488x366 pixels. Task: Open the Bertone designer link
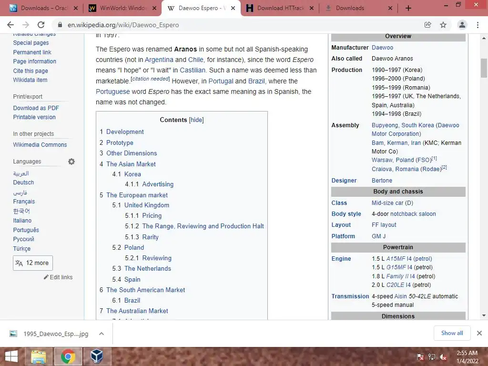click(382, 181)
